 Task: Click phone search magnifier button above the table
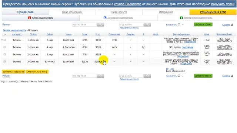[x=100, y=24]
